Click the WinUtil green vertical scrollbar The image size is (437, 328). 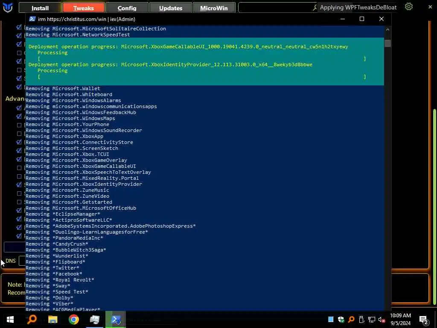click(x=434, y=206)
